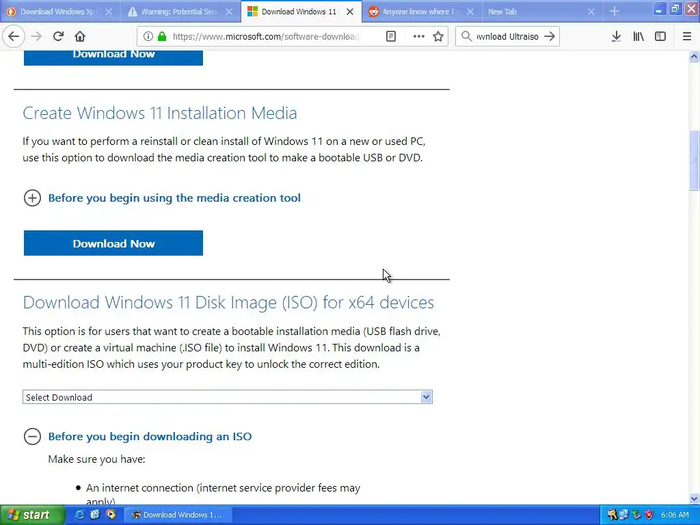The height and width of the screenshot is (525, 700).
Task: Click the first system tray icon
Action: 612,515
